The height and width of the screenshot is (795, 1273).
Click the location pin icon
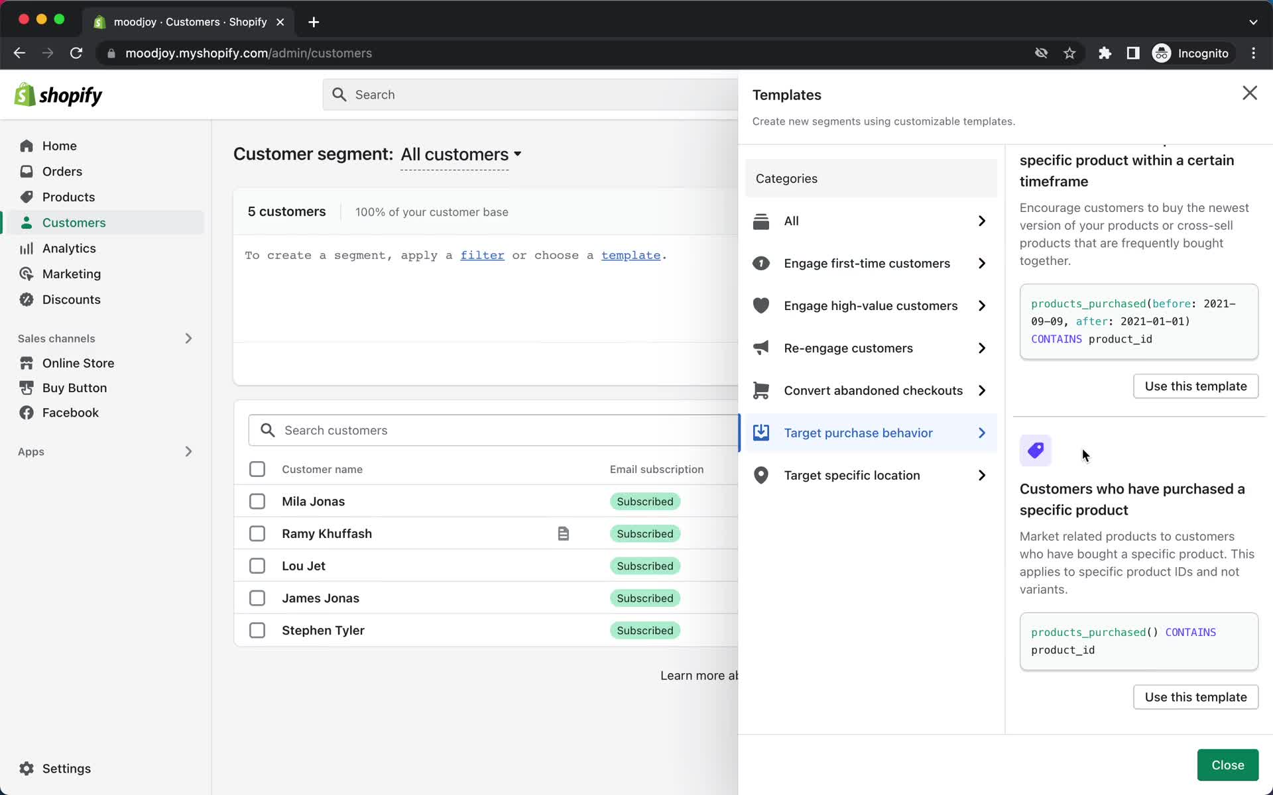pyautogui.click(x=761, y=476)
